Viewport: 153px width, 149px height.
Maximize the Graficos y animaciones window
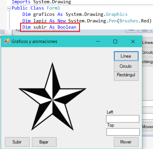tap(115, 42)
